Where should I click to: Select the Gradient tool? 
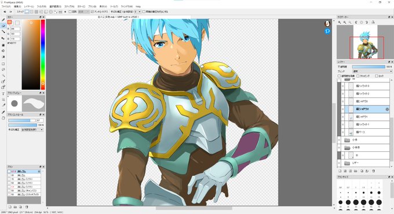(x=3, y=57)
